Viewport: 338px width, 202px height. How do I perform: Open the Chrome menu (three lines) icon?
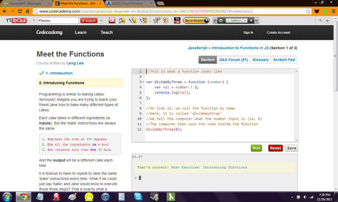[x=333, y=11]
